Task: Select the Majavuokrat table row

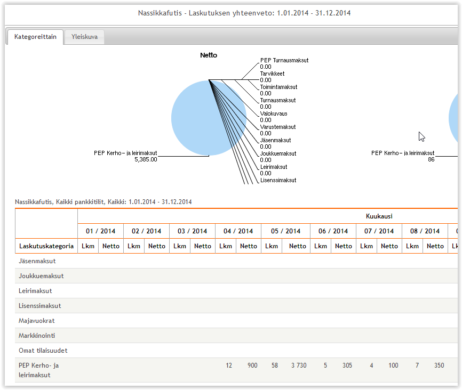Action: pyautogui.click(x=236, y=321)
